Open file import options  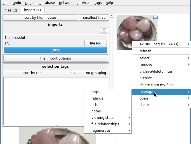[x=55, y=58]
